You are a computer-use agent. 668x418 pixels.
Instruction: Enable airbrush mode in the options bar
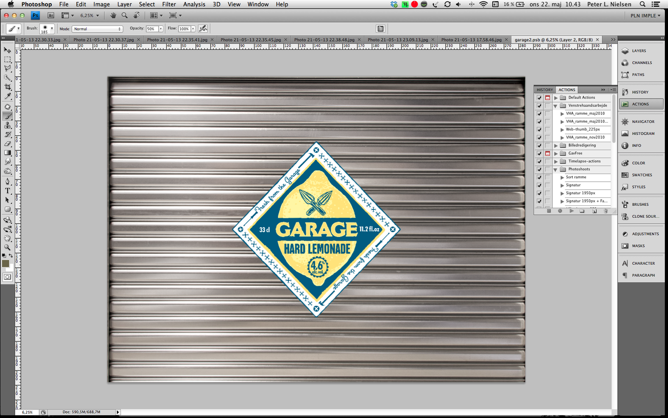203,29
